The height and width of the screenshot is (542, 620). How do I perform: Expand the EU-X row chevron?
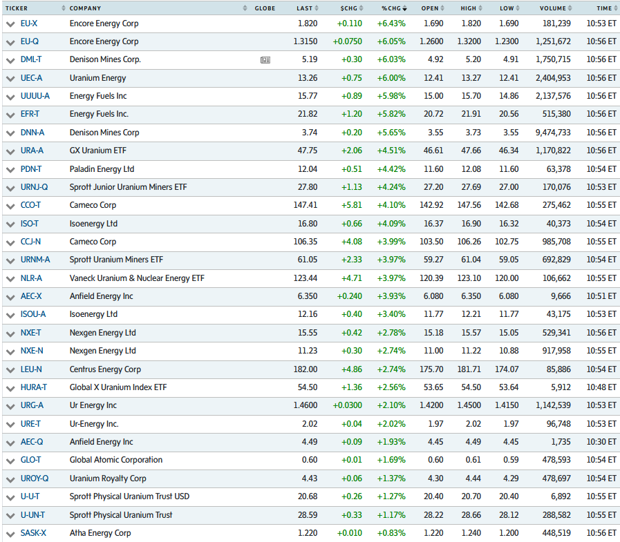10,24
